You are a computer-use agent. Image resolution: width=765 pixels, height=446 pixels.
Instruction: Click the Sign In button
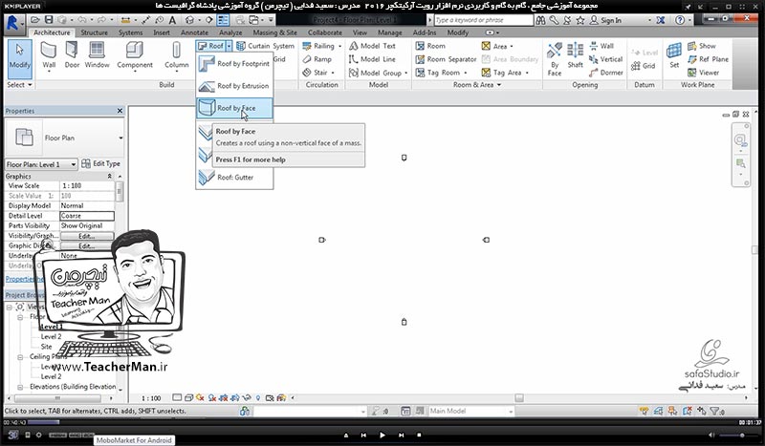[605, 20]
